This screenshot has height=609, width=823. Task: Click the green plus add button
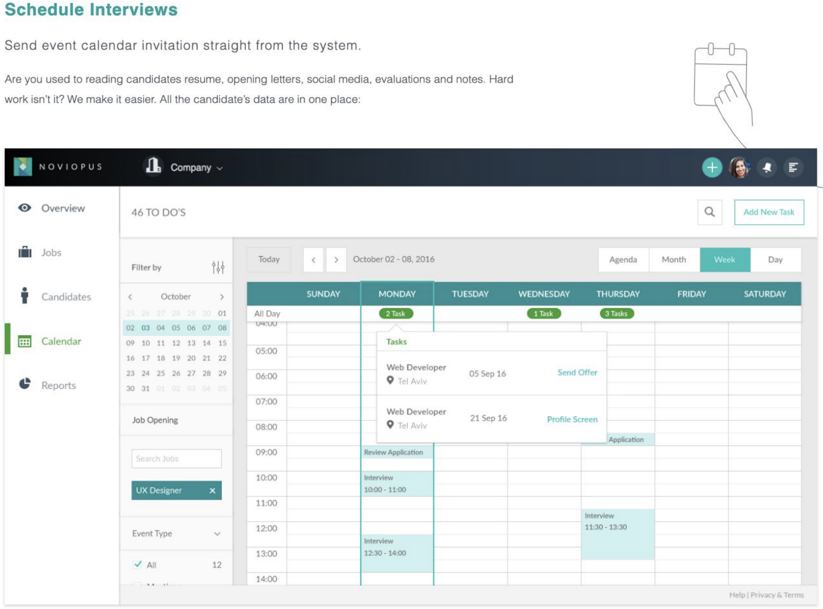(x=712, y=168)
